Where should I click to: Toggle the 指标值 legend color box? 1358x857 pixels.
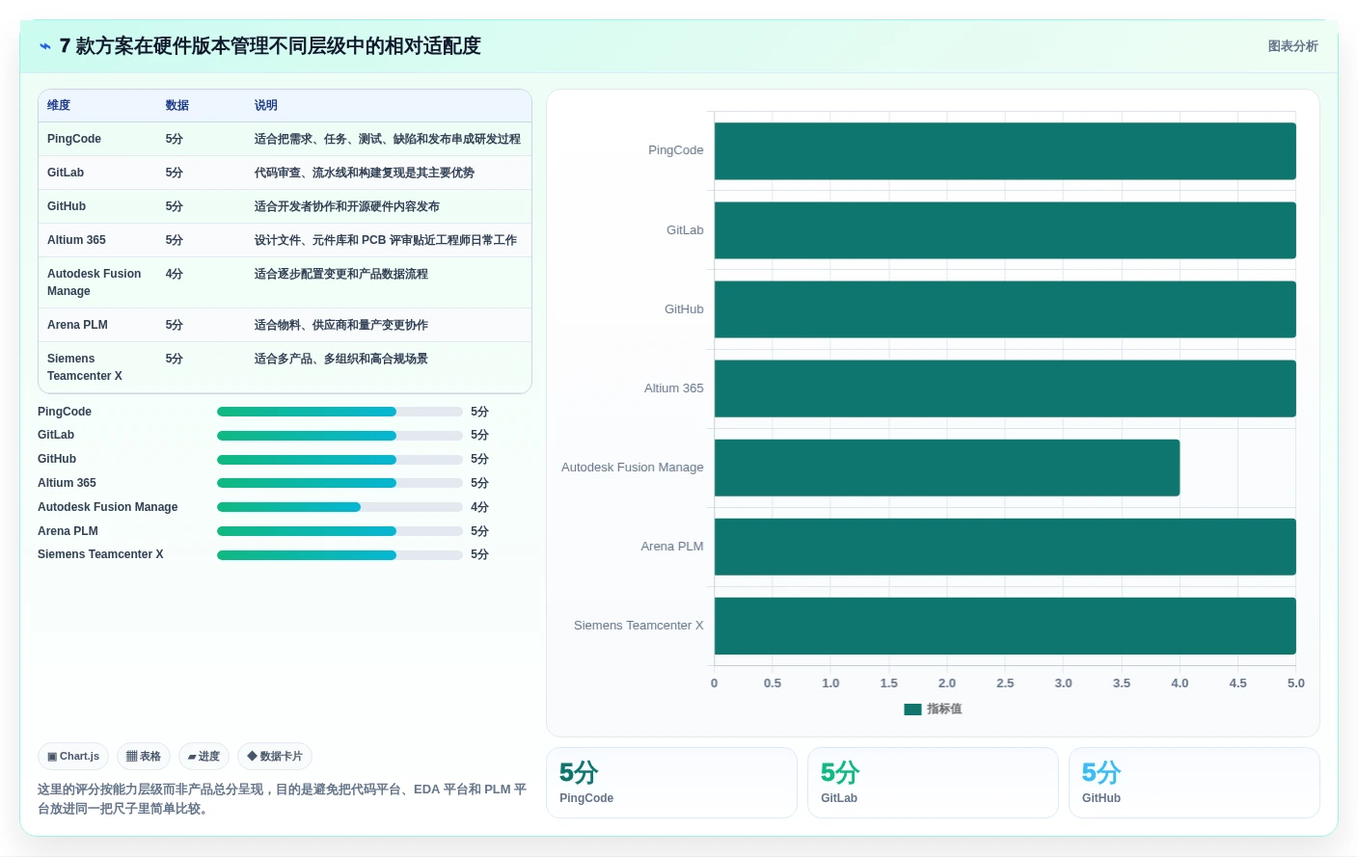912,710
